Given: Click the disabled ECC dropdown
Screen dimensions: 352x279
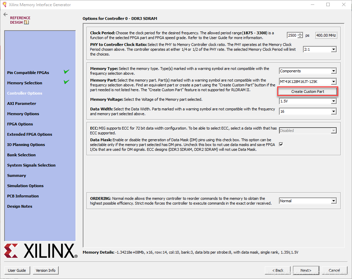Looking at the screenshot, I should click(x=308, y=131).
